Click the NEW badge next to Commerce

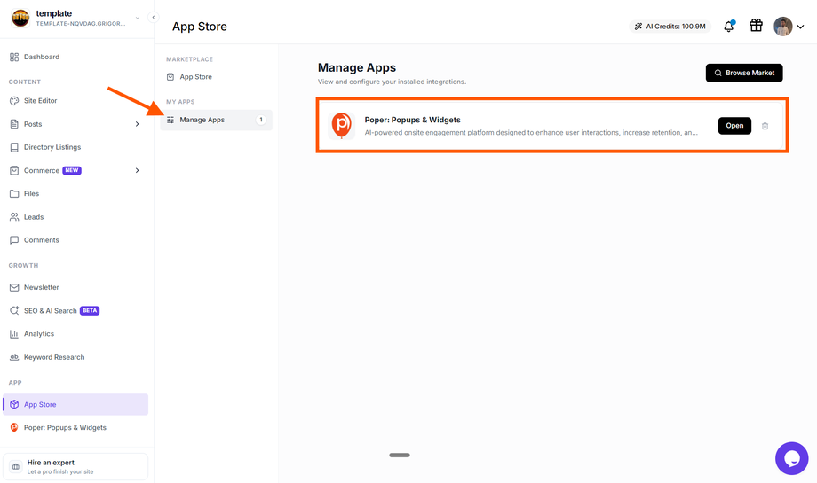72,170
